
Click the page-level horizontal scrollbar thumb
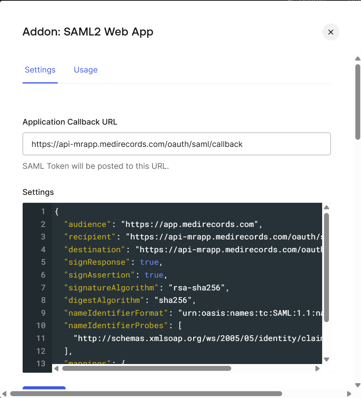tap(146, 394)
